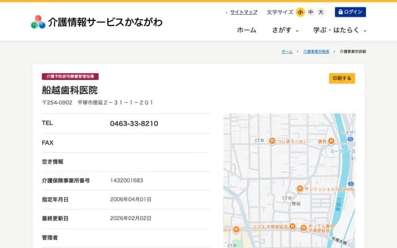Image resolution: width=397 pixels, height=248 pixels.
Task: Click the サンミッシェル restaurant pin on map
Action: [x=298, y=188]
